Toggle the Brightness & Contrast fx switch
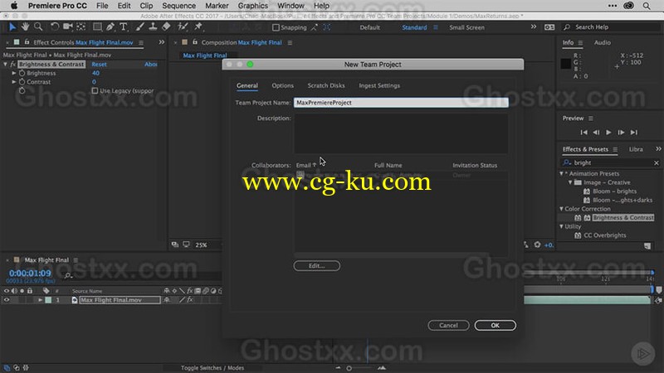The height and width of the screenshot is (373, 664). [12, 65]
